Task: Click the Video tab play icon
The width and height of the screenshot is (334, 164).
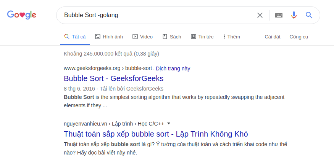Action: click(x=135, y=37)
